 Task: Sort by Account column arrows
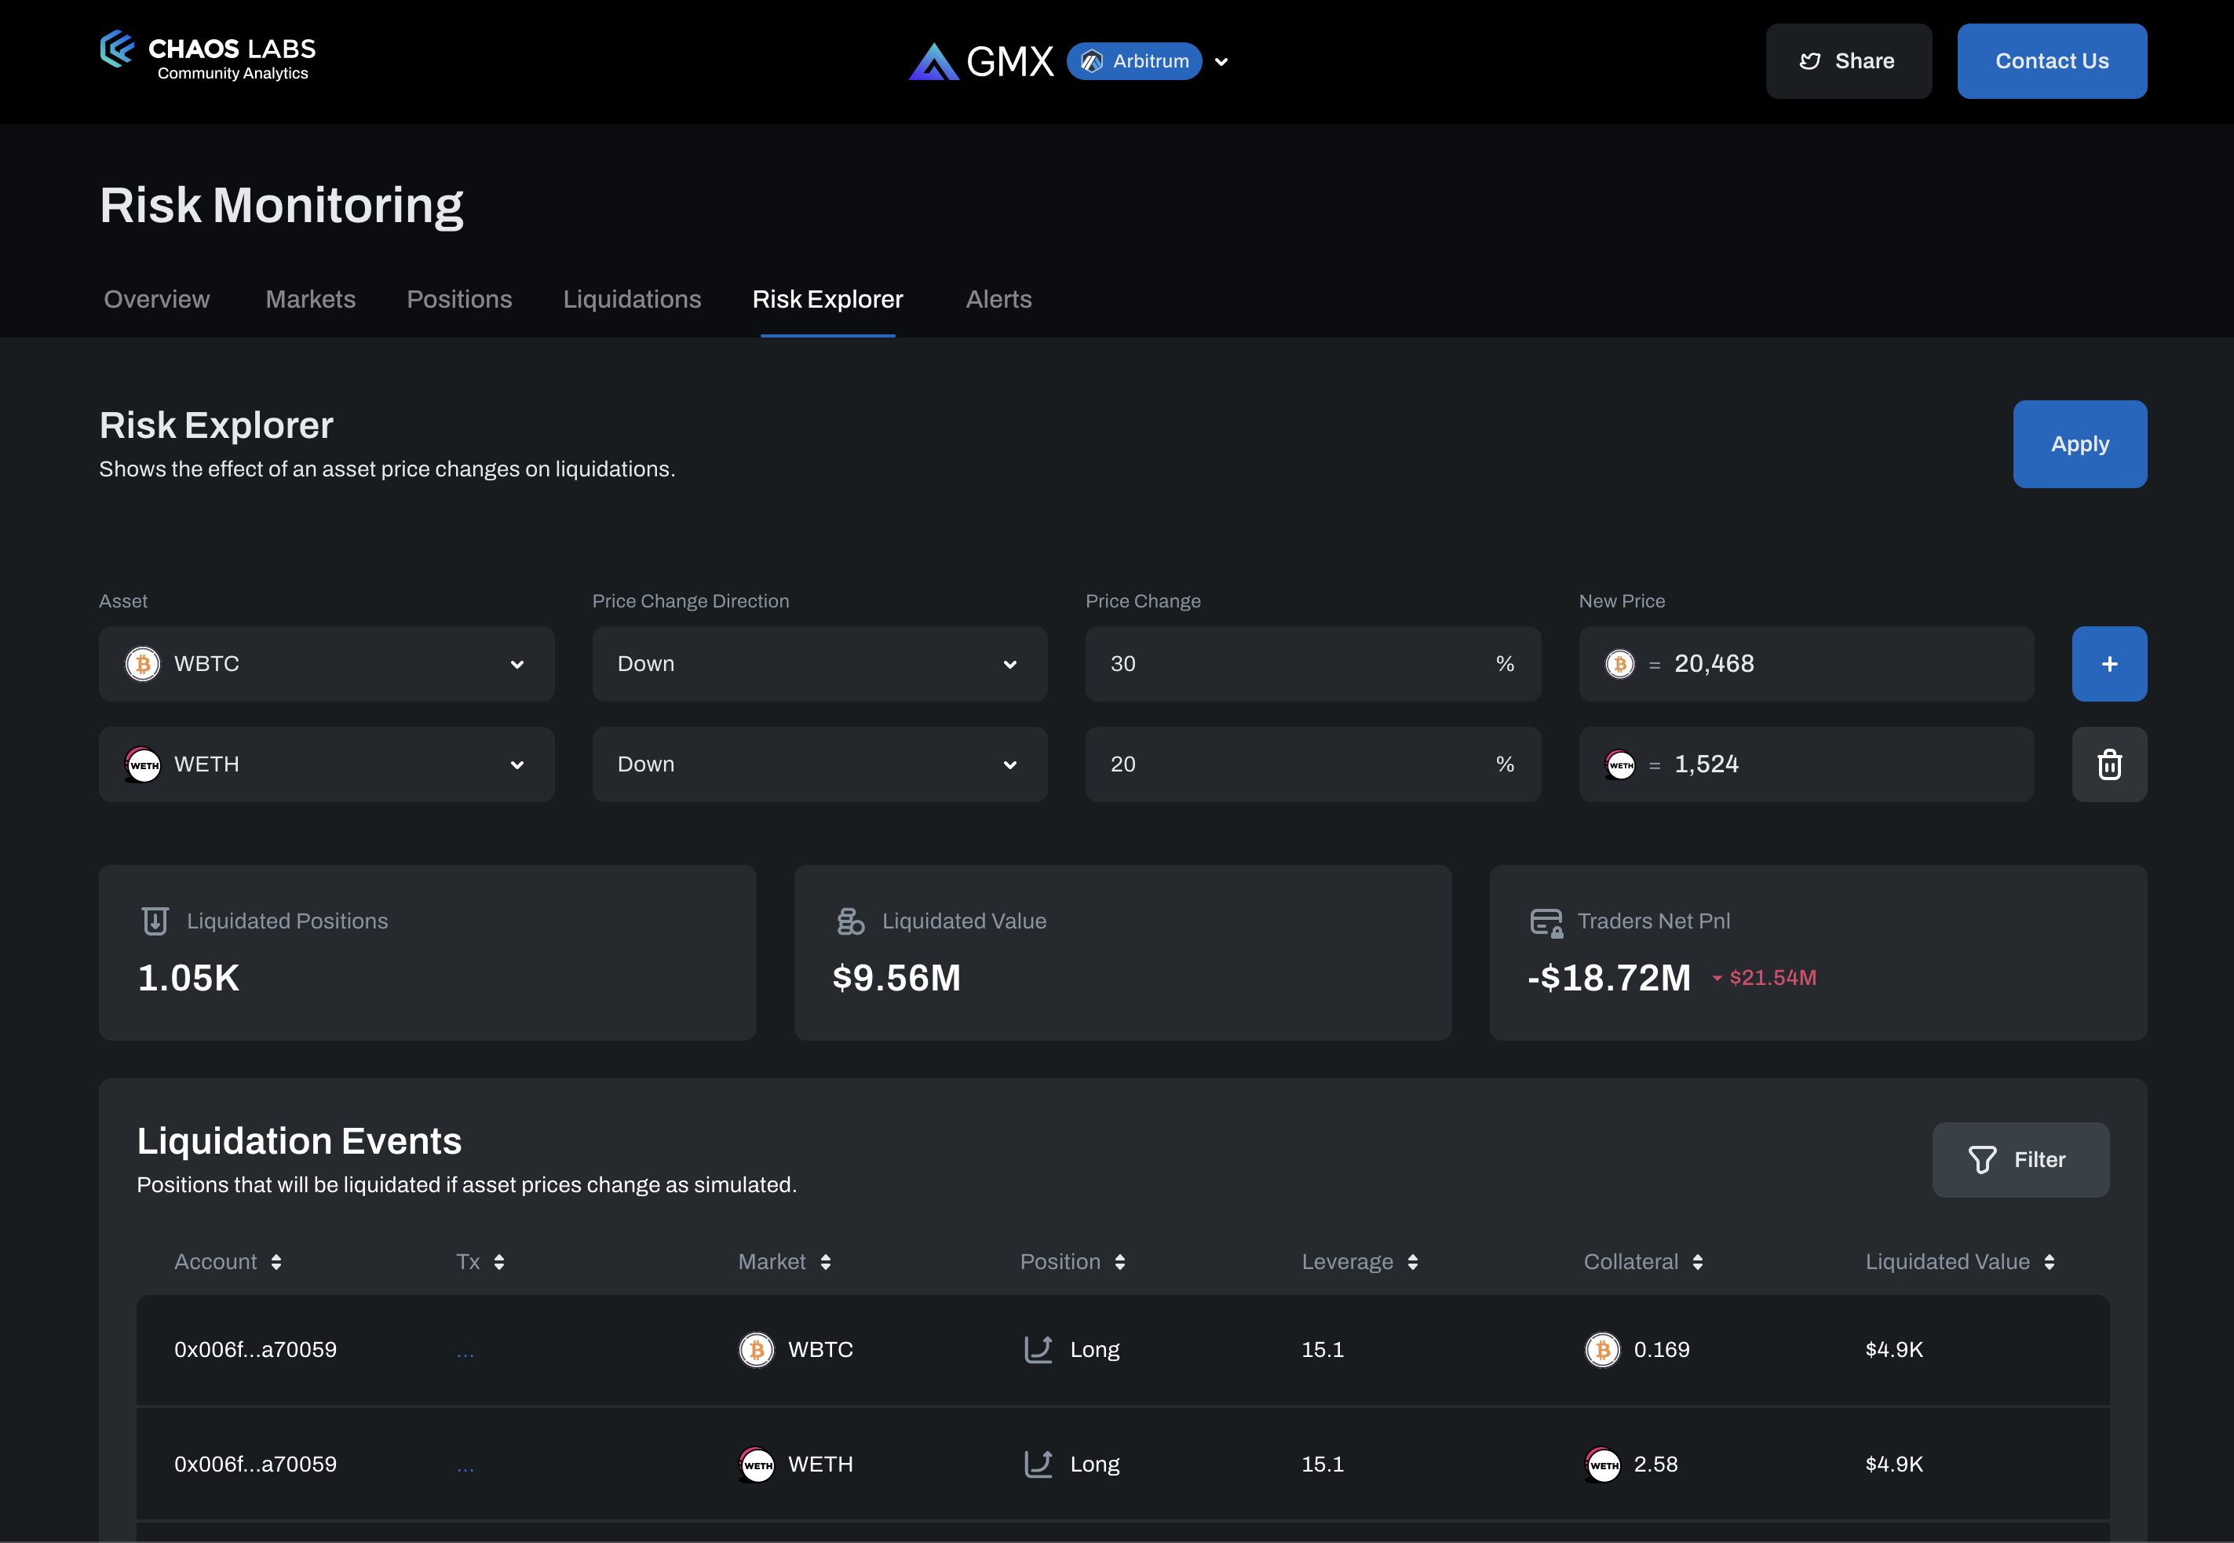(276, 1263)
